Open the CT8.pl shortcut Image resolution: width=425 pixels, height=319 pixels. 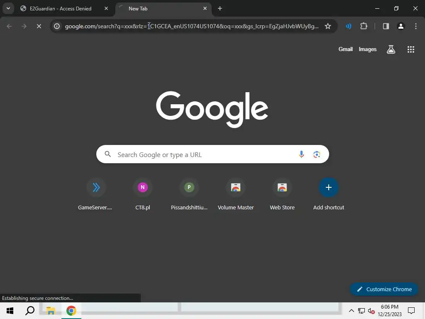tap(143, 194)
